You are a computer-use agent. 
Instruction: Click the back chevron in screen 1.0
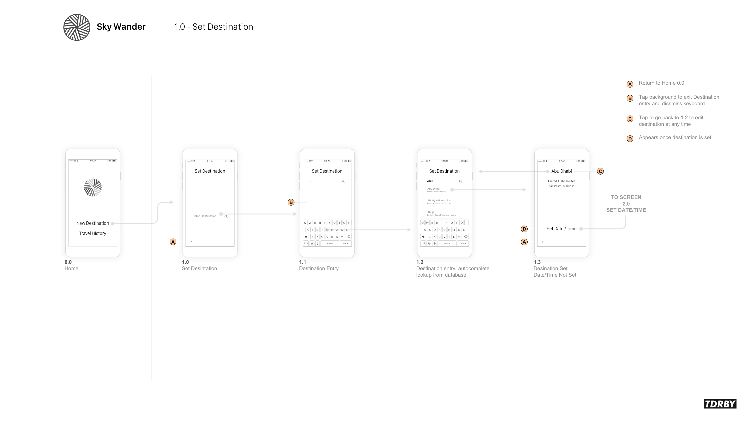click(192, 242)
